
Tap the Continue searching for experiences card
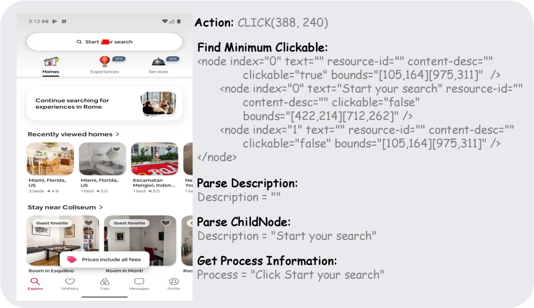[x=104, y=103]
